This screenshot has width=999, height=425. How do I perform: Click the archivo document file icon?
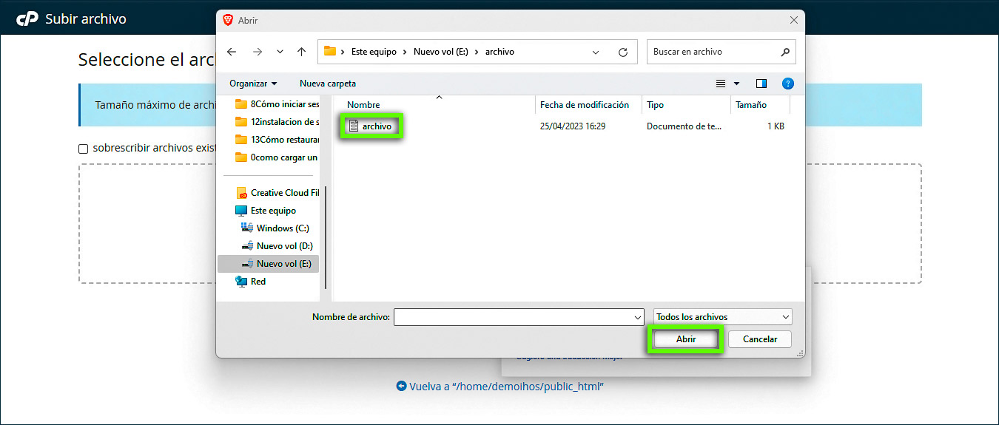(x=353, y=126)
